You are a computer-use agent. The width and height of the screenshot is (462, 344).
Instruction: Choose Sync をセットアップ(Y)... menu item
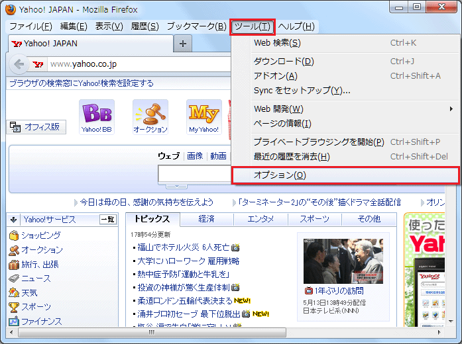345,91
